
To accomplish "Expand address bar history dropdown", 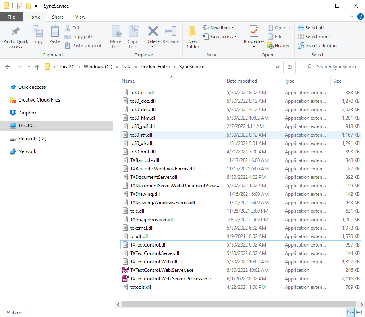I will (x=278, y=67).
